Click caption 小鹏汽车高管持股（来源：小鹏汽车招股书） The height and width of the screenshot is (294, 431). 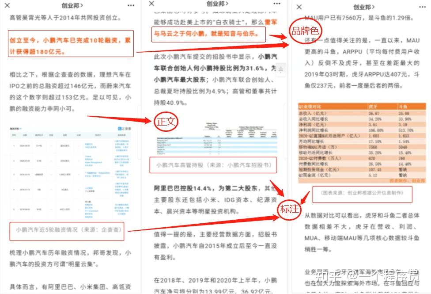pos(214,165)
